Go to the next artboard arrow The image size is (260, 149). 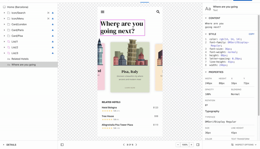click(x=136, y=145)
